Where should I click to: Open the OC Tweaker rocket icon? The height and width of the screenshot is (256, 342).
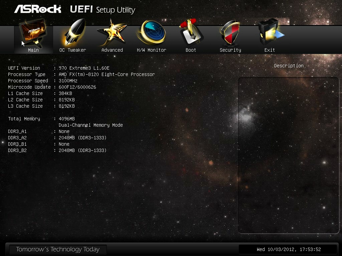(x=73, y=32)
